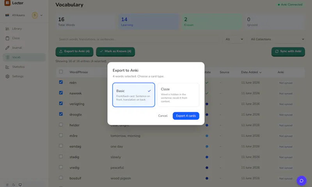Cancel the Export to Anki dialog
The image size is (312, 187).
163,116
